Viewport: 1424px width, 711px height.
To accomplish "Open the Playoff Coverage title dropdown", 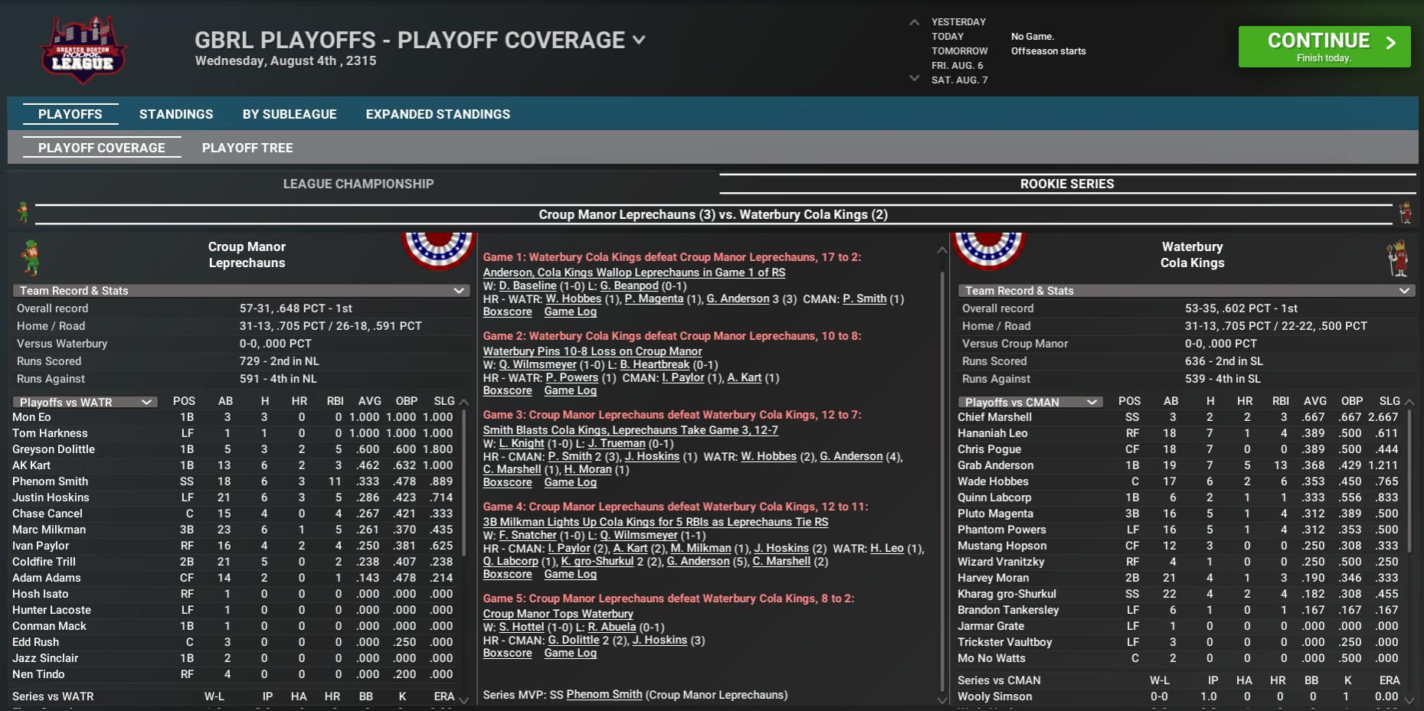I will click(x=639, y=40).
